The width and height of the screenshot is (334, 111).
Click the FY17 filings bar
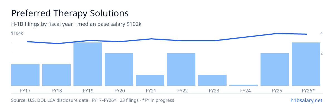click(x=25, y=75)
